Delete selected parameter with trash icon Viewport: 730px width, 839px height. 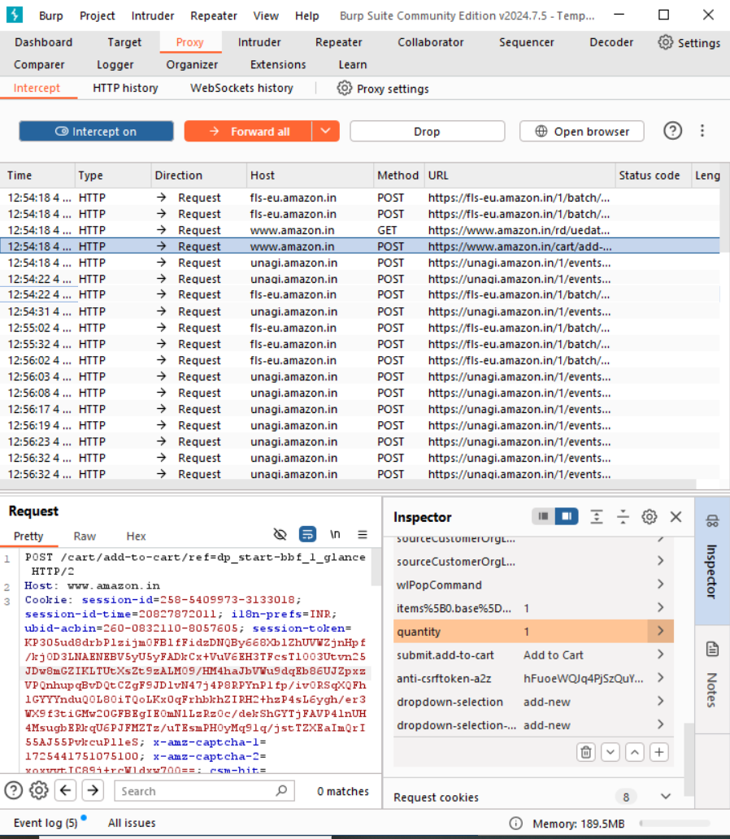pos(586,752)
